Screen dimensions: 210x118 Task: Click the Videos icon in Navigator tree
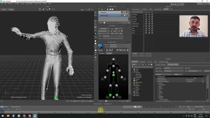(134, 92)
